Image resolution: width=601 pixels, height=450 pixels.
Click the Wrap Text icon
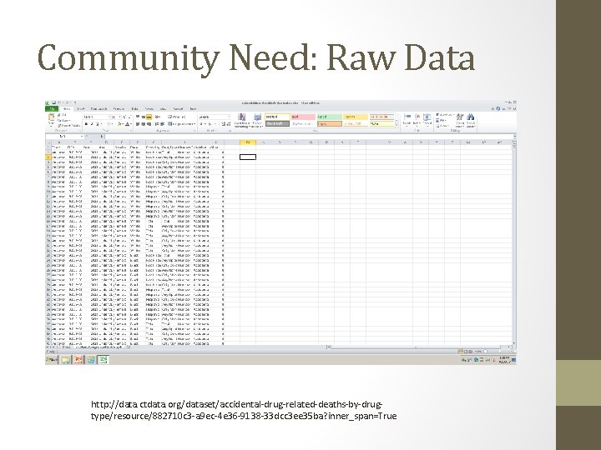(x=169, y=117)
